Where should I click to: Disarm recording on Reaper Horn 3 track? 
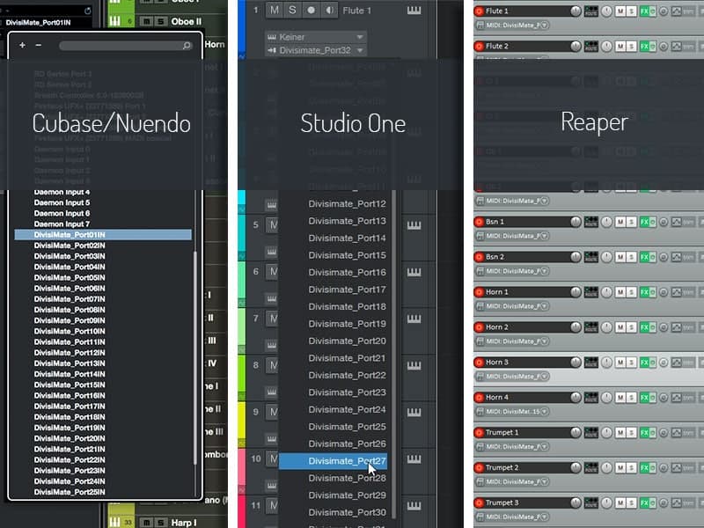(x=479, y=363)
